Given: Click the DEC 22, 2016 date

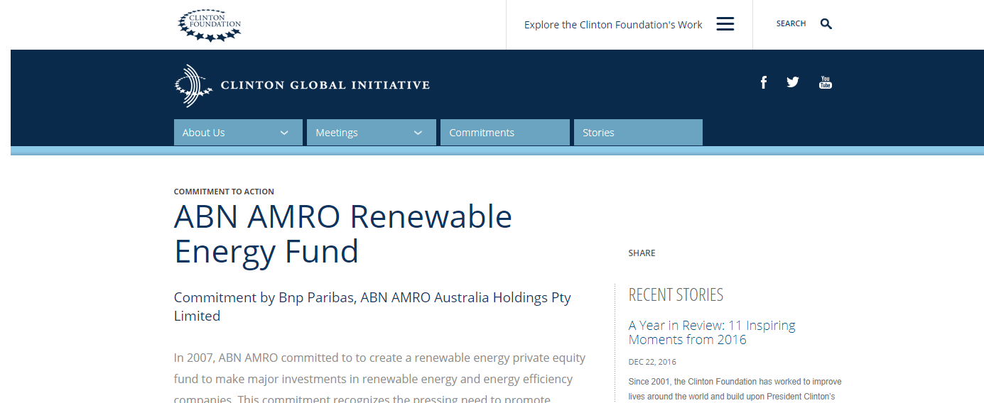Looking at the screenshot, I should pos(652,362).
